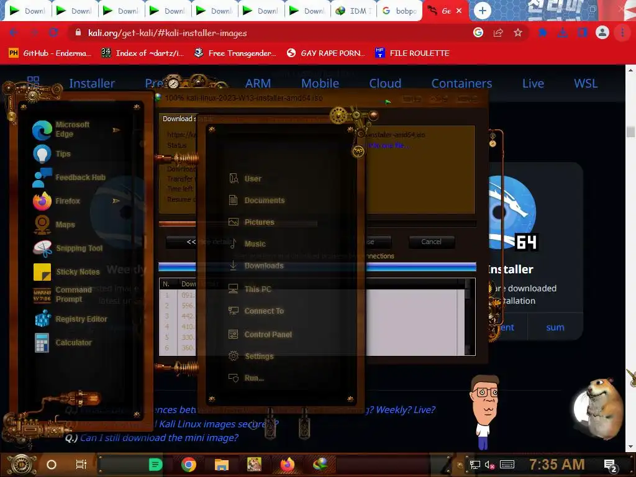Cancel the IDM download dialog
This screenshot has width=636, height=477.
[x=431, y=242]
